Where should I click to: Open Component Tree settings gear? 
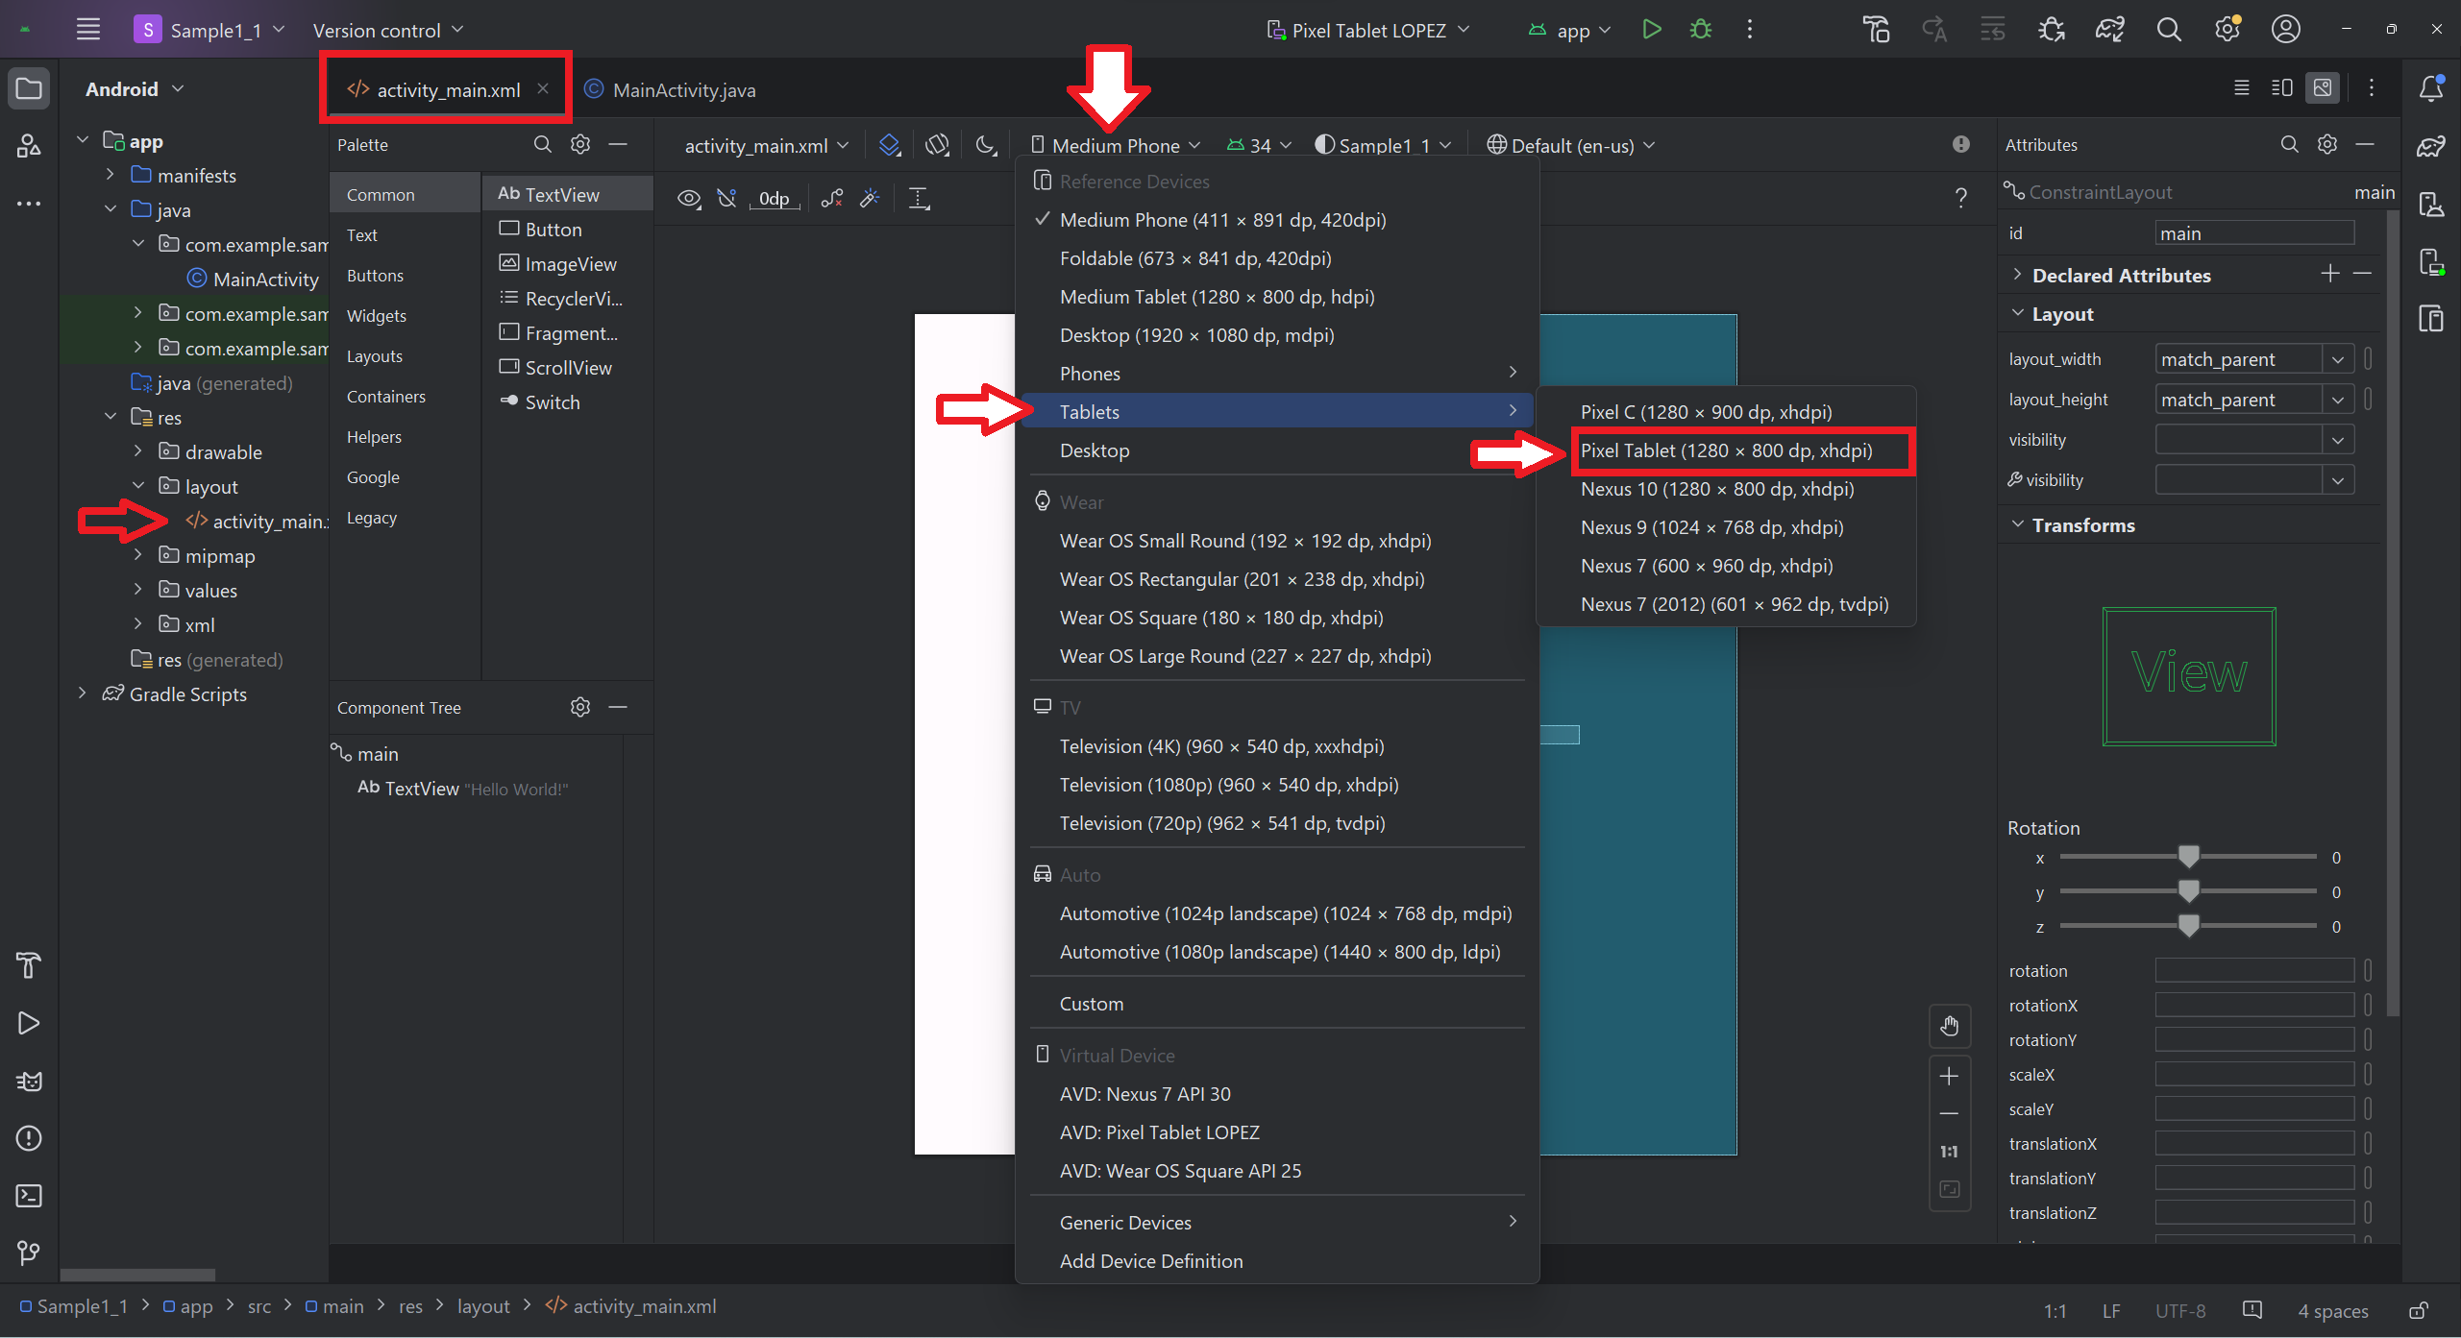(x=580, y=707)
